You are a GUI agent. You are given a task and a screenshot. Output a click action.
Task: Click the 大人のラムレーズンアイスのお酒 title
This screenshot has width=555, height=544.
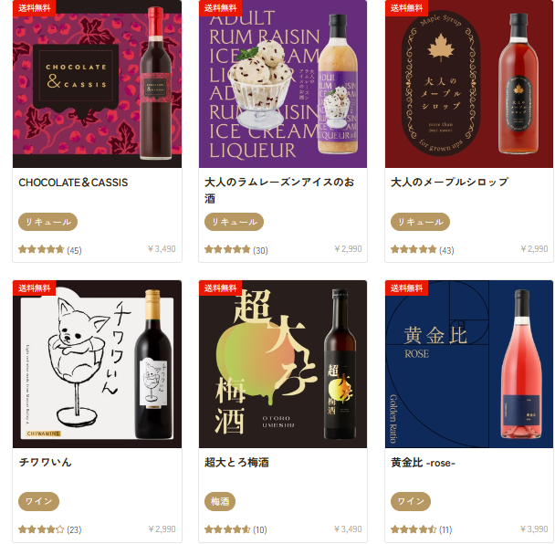tap(279, 191)
